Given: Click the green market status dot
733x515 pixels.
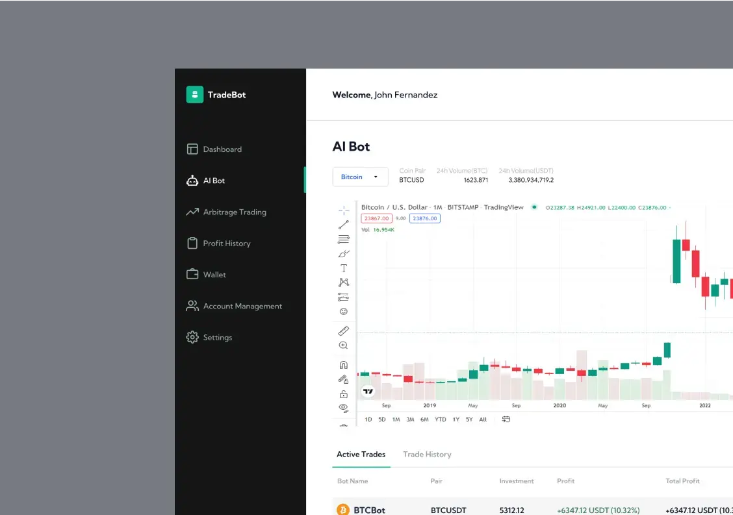Looking at the screenshot, I should (534, 207).
